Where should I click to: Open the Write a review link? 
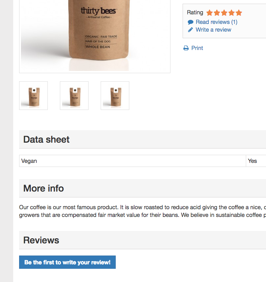pyautogui.click(x=213, y=30)
